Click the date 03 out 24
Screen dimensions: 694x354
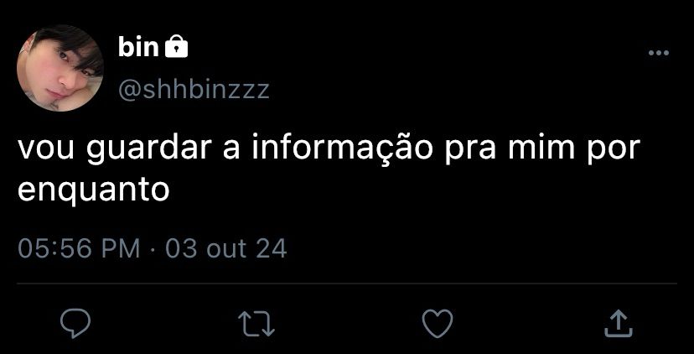coord(226,248)
